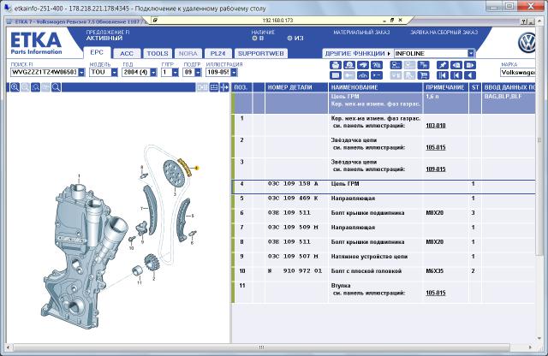Screen dimensions: 548x356
Task: Click the zoom in magnifier on illustration toolbar
Action: pyautogui.click(x=15, y=87)
